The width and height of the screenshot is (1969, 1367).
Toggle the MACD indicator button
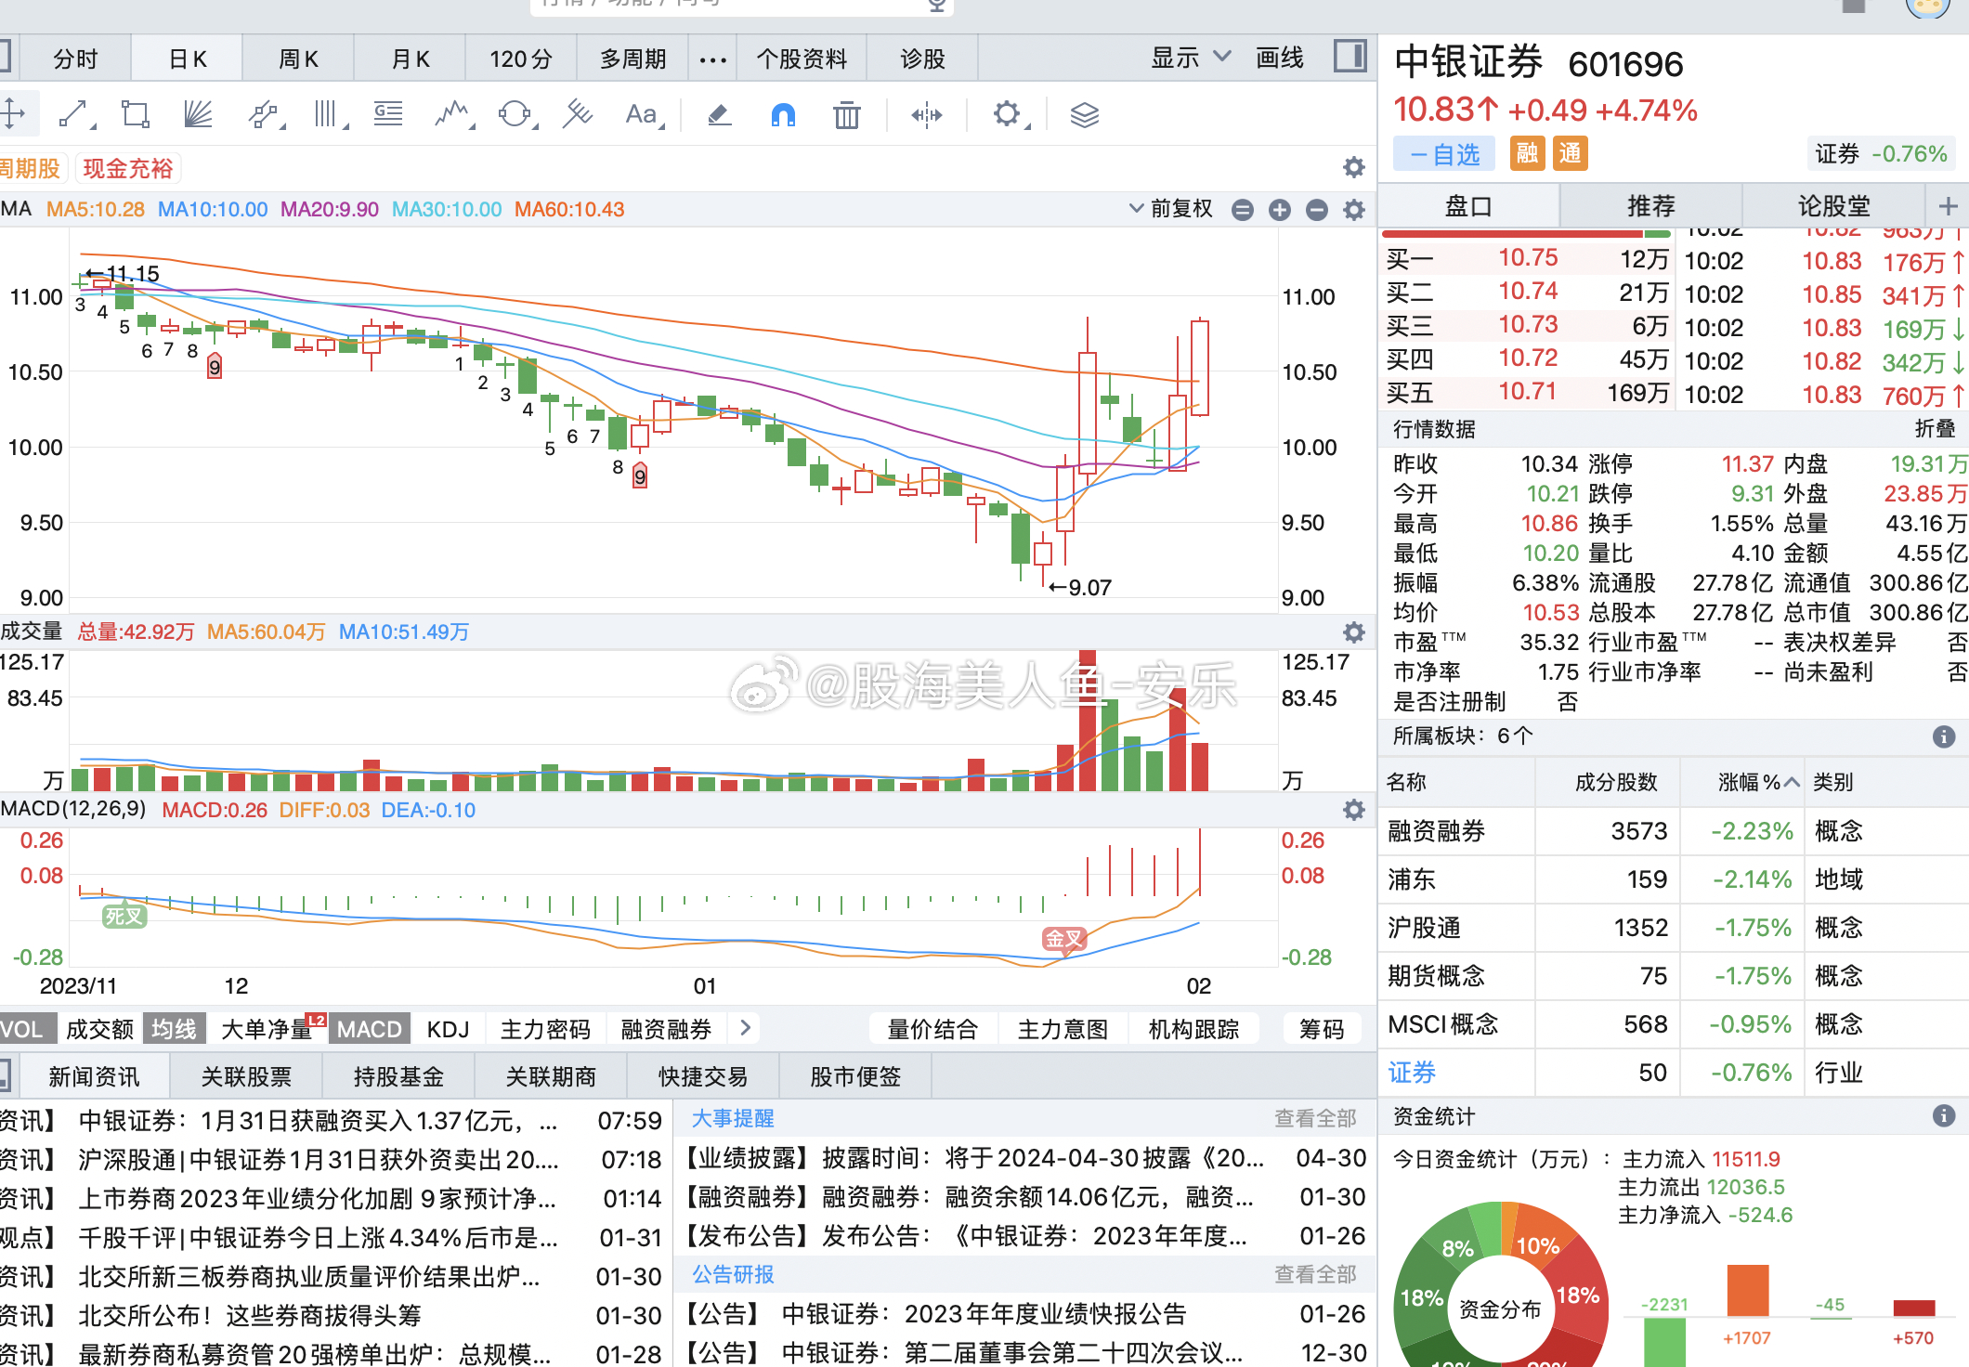tap(370, 1029)
